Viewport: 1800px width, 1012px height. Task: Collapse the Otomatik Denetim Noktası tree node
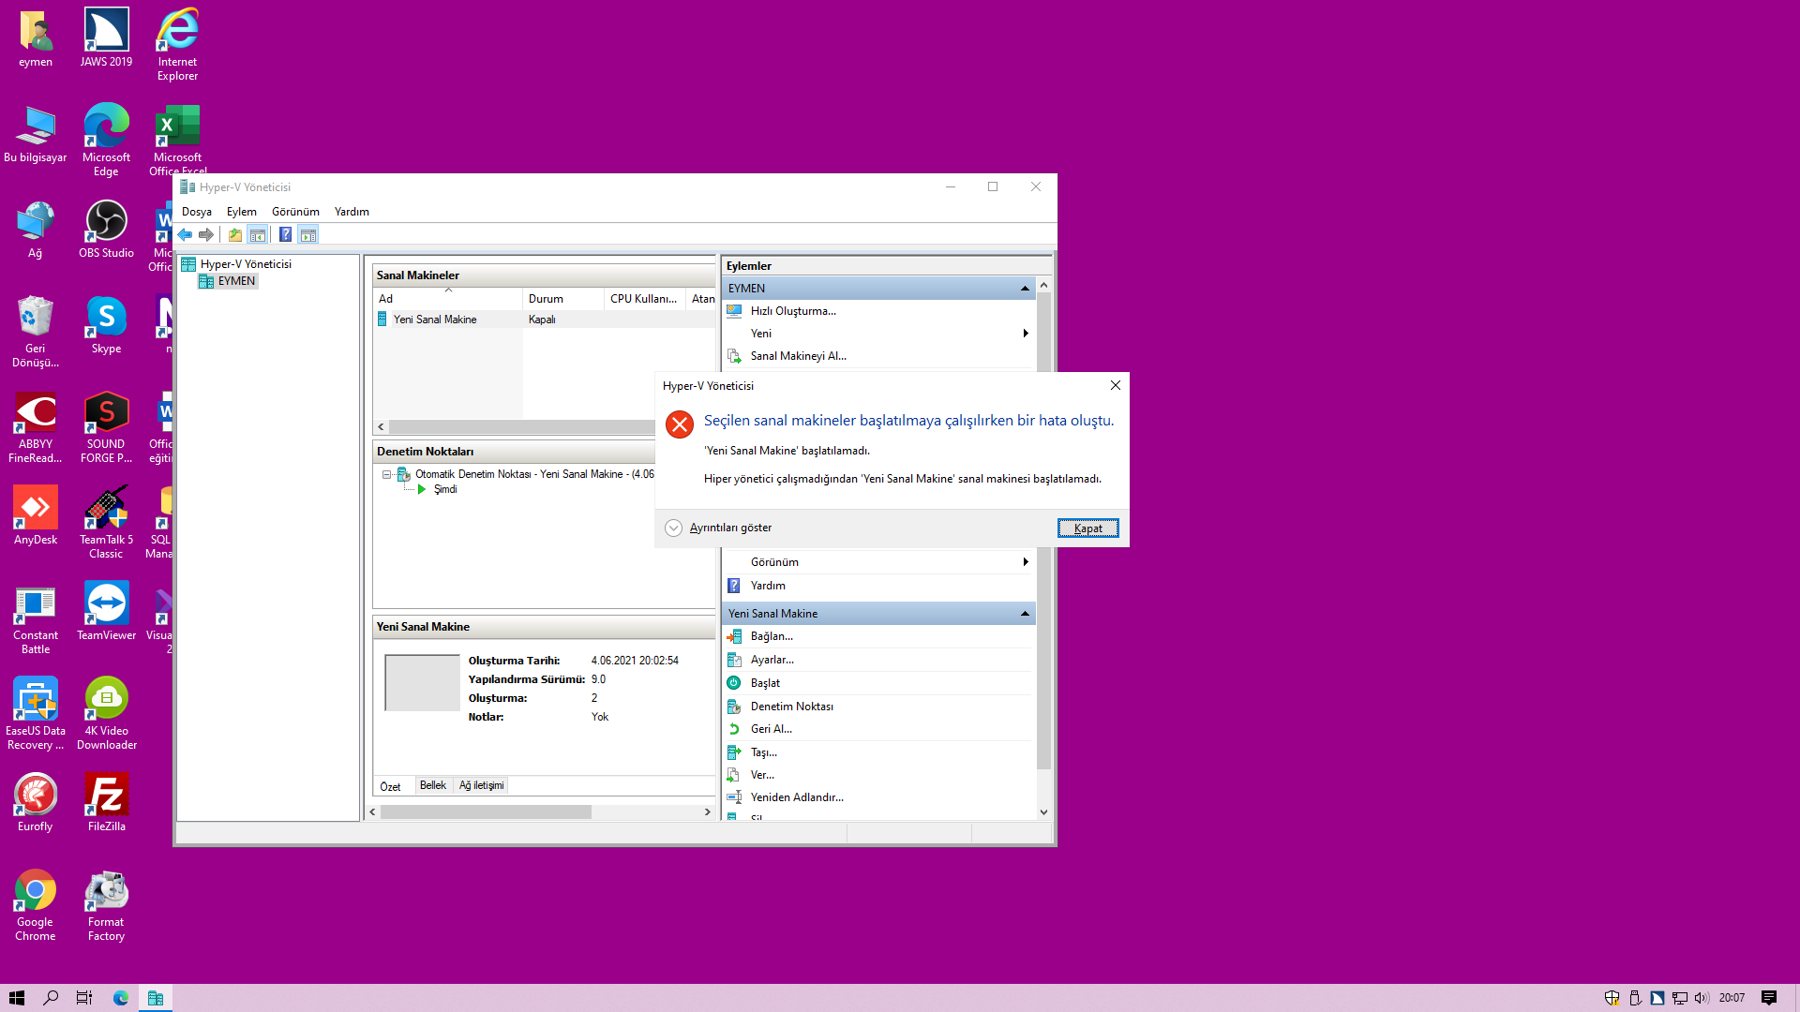(386, 475)
